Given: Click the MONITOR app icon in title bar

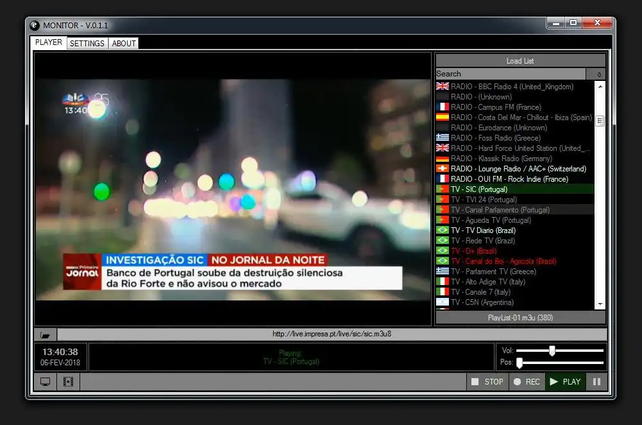Looking at the screenshot, I should click(35, 26).
